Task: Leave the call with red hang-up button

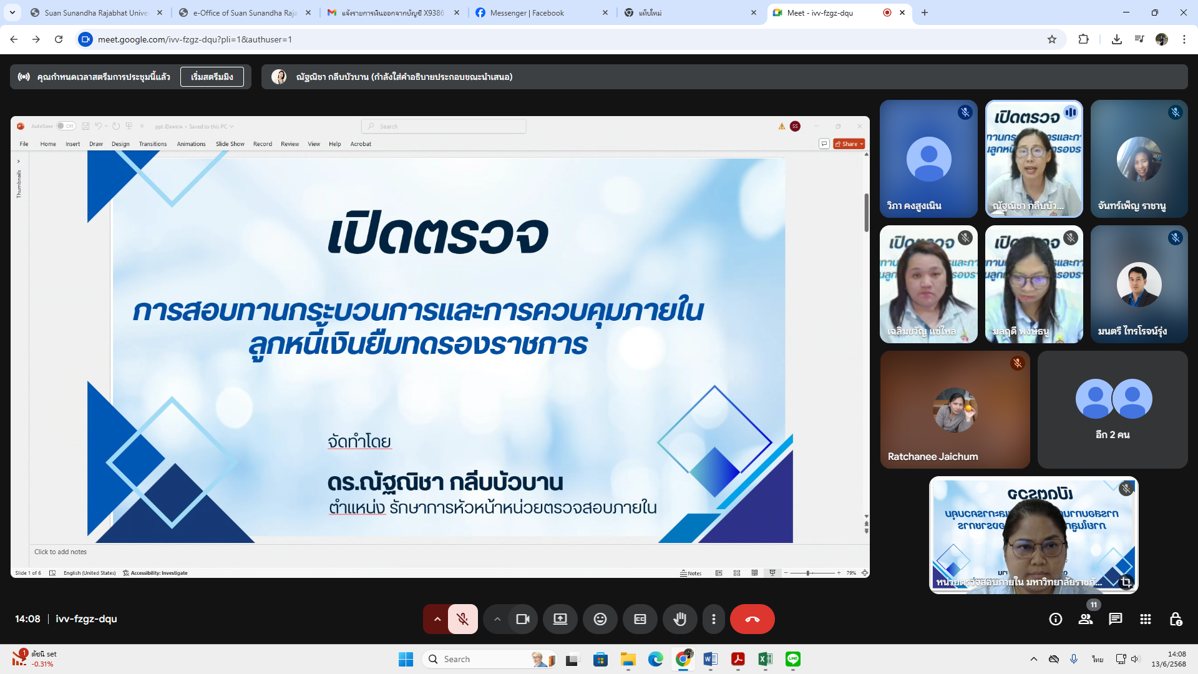Action: click(x=752, y=619)
